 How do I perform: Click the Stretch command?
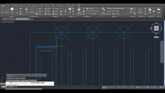coord(48,14)
